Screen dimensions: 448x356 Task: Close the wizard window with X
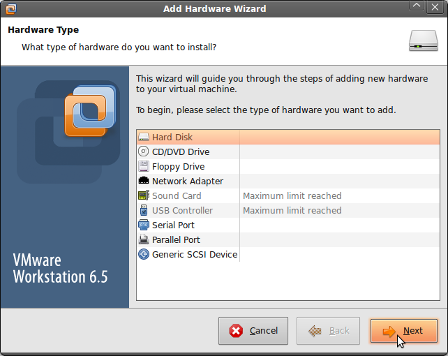435,7
